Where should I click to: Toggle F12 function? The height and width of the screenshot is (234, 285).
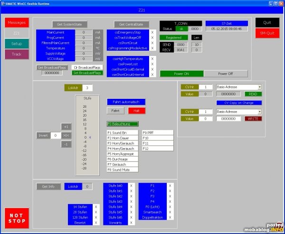(x=158, y=149)
